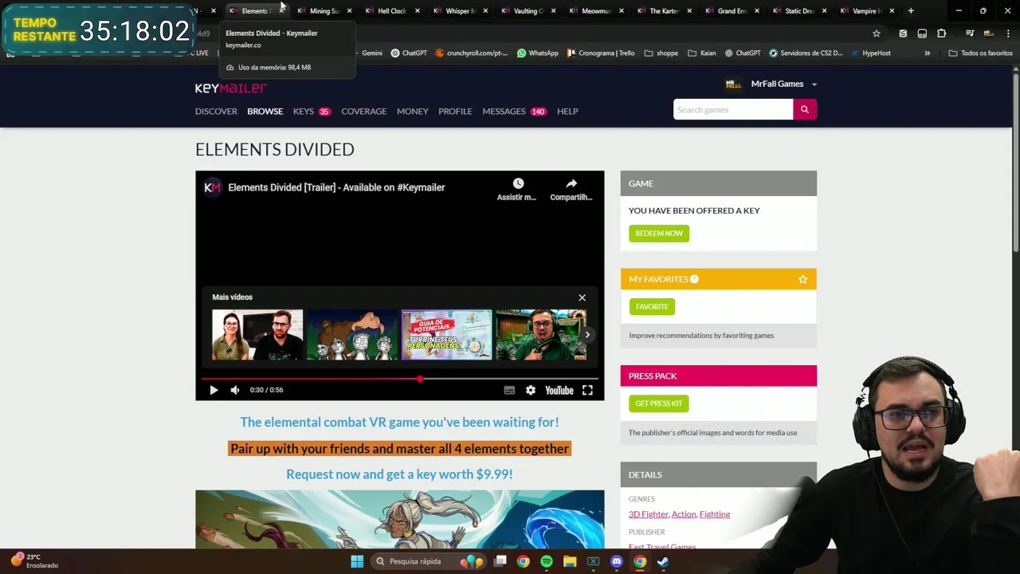
Task: Open the HypeHost bookmark
Action: [870, 53]
